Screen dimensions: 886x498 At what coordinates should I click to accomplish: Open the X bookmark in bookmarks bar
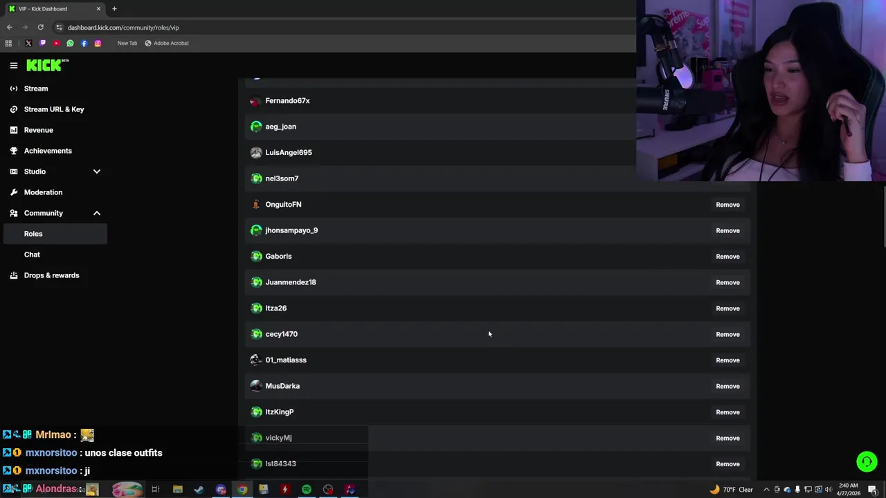click(28, 43)
